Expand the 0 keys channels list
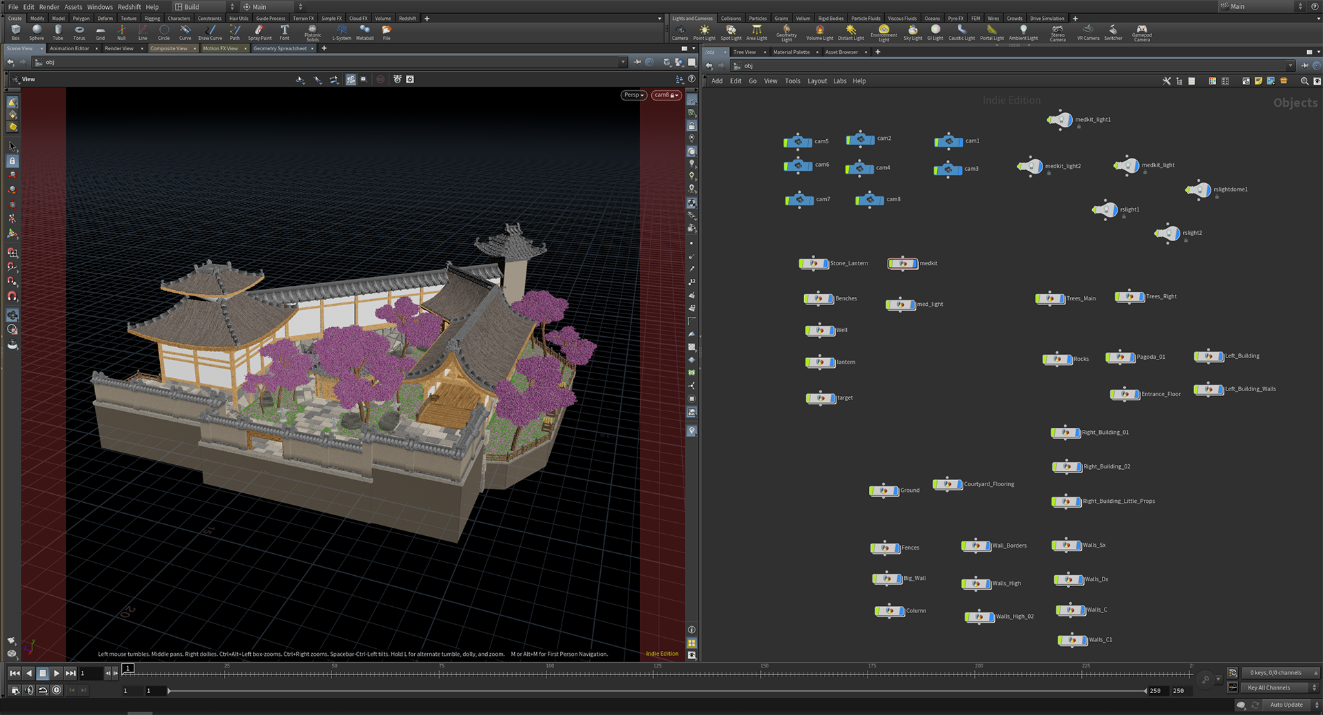 click(x=1281, y=673)
